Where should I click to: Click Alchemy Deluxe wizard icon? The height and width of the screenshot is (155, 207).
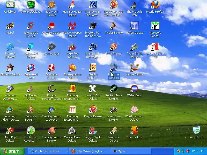(10, 67)
